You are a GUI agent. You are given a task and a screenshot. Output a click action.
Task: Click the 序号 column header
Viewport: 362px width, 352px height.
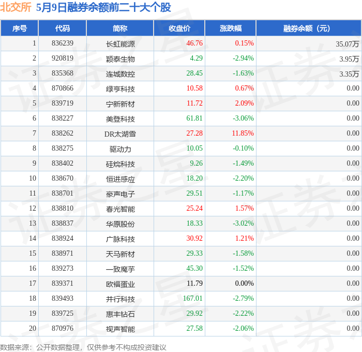[x=20, y=28]
